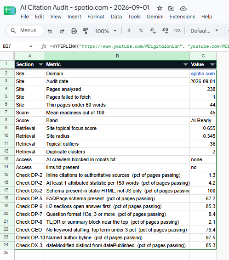Screen dimensions: 229x260
Task: Select column C header
Action: point(203,56)
